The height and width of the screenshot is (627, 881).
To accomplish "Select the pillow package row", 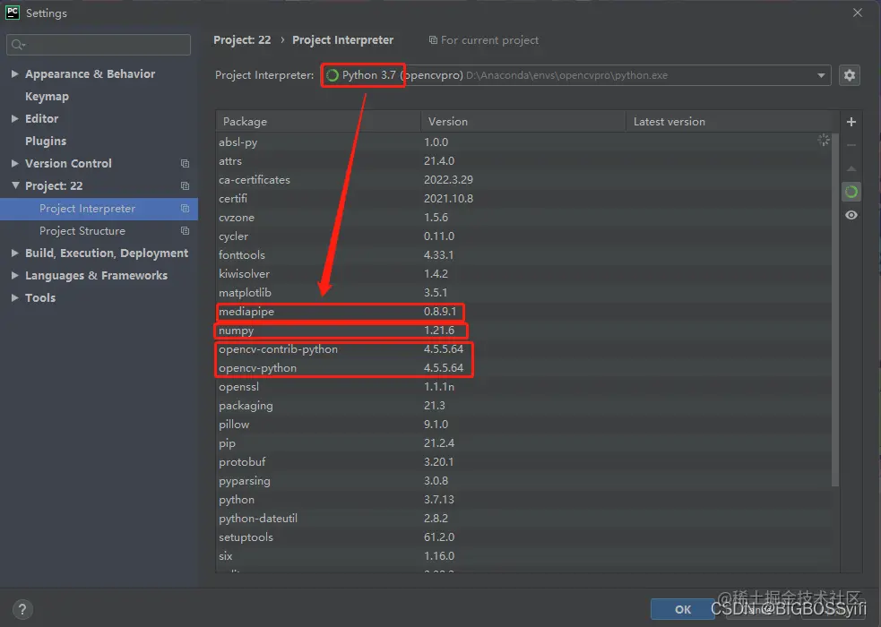I will coord(523,425).
